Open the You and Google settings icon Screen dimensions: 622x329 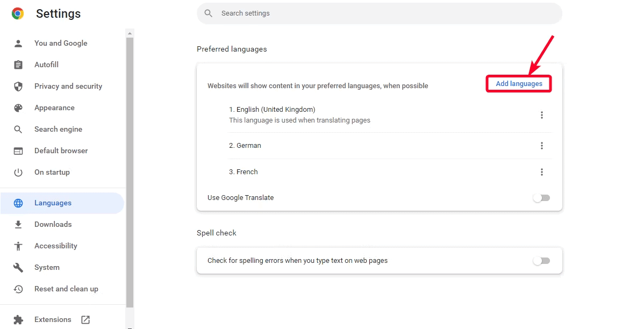pyautogui.click(x=19, y=43)
